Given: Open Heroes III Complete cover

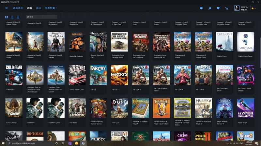Looking at the screenshot, I should [x=182, y=108].
